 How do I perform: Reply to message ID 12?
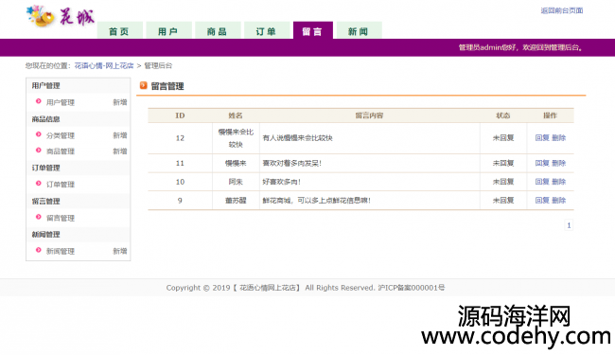(x=542, y=137)
